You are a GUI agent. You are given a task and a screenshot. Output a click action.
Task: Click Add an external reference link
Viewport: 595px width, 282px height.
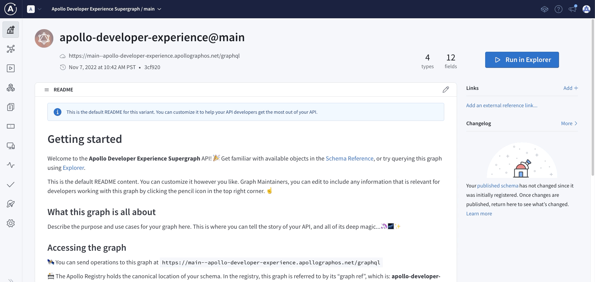coord(502,105)
